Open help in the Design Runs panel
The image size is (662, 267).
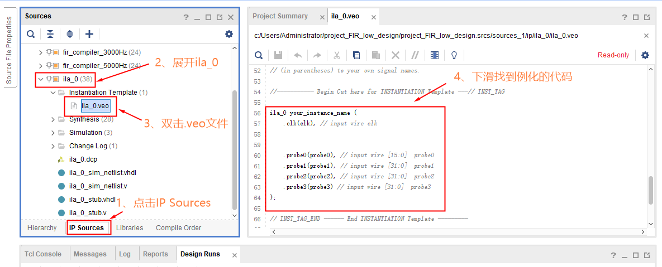(613, 255)
